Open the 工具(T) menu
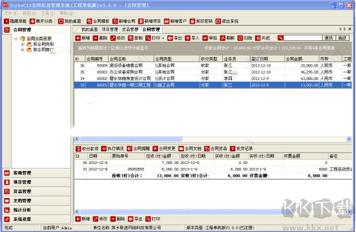356x232 pixels. click(48, 13)
